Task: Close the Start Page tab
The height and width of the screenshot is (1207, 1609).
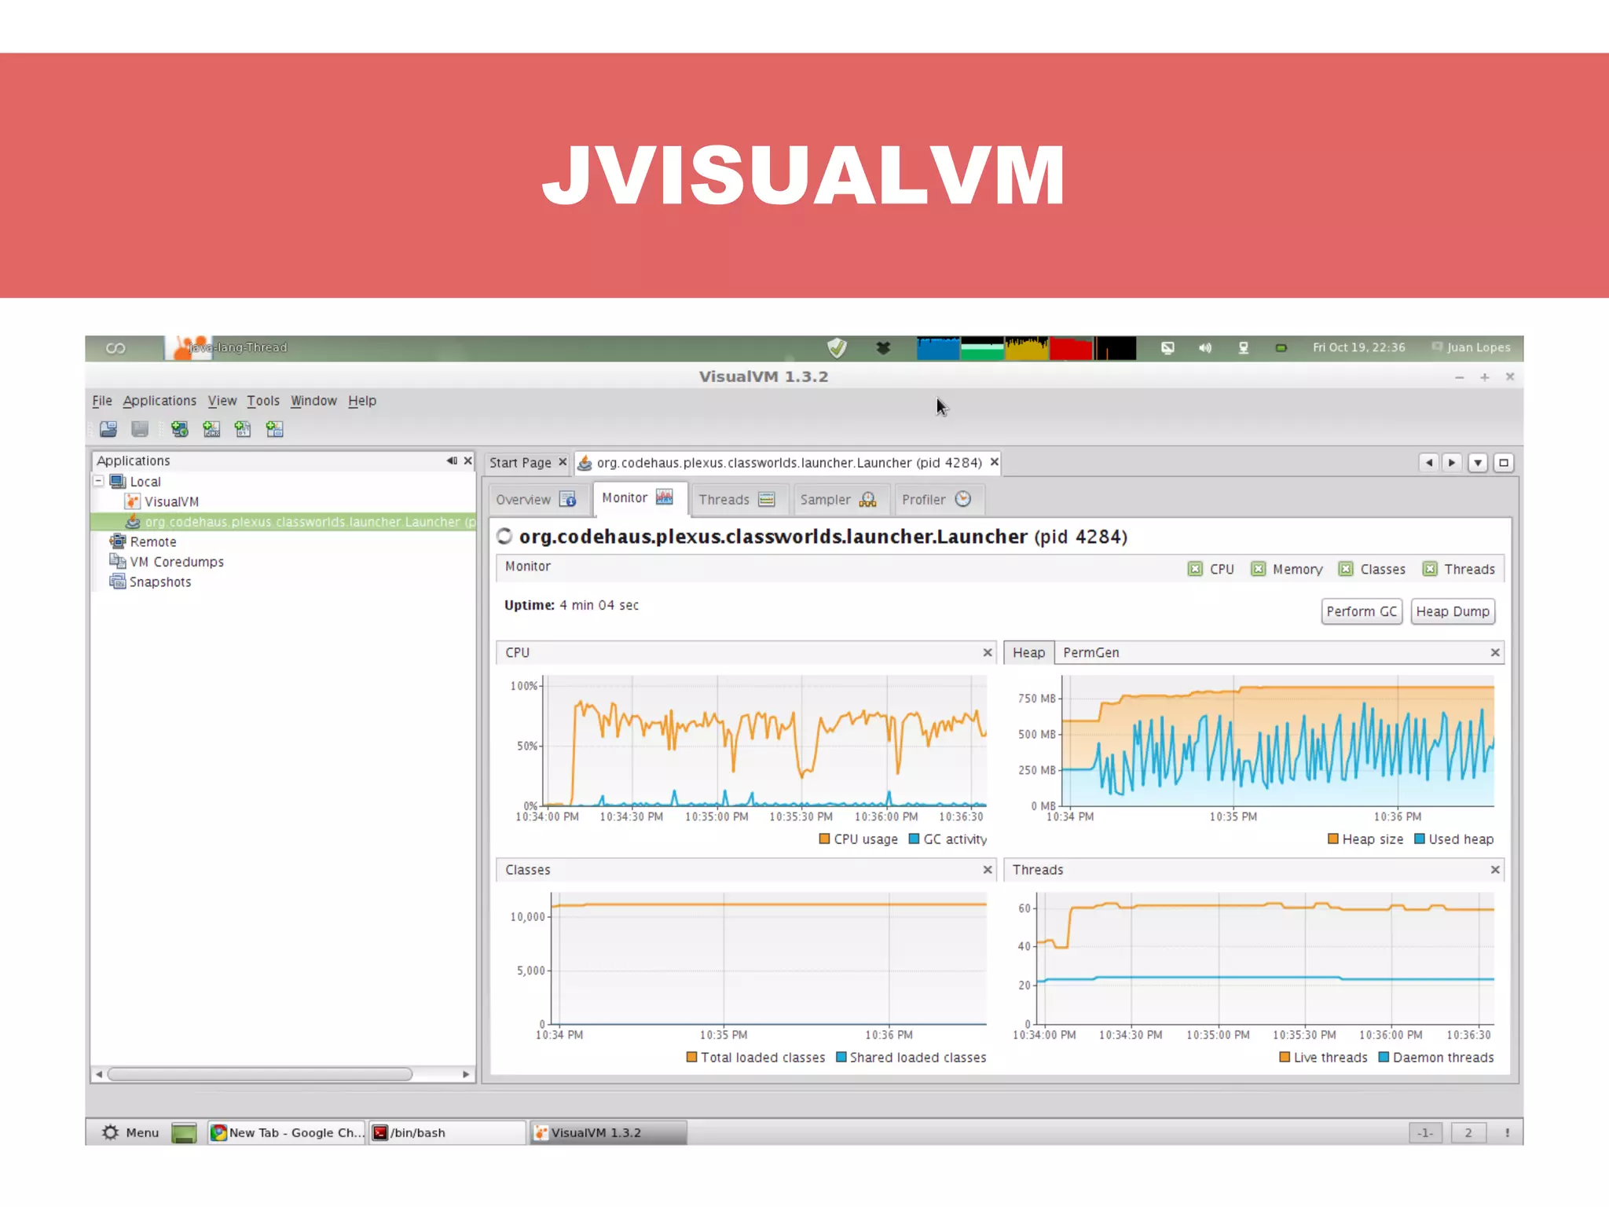Action: pyautogui.click(x=563, y=462)
